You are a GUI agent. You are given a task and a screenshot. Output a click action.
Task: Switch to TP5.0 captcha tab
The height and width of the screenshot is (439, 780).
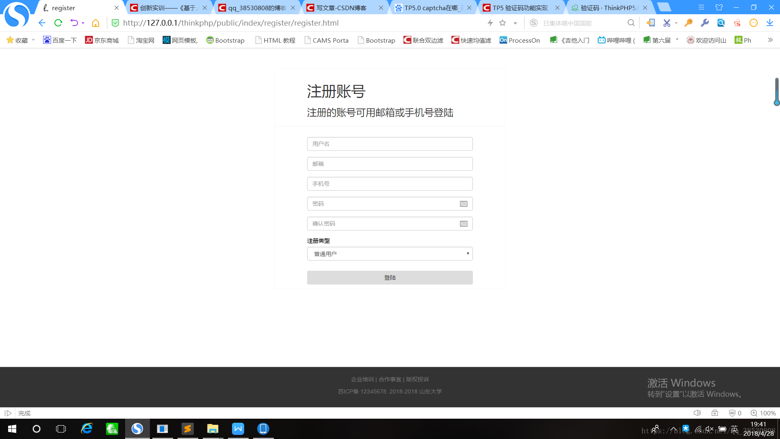pyautogui.click(x=431, y=8)
